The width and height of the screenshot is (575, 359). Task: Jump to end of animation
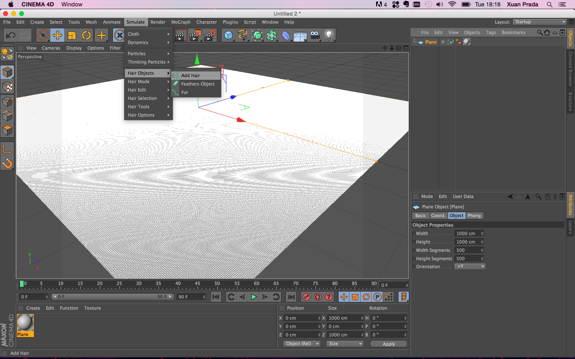291,297
